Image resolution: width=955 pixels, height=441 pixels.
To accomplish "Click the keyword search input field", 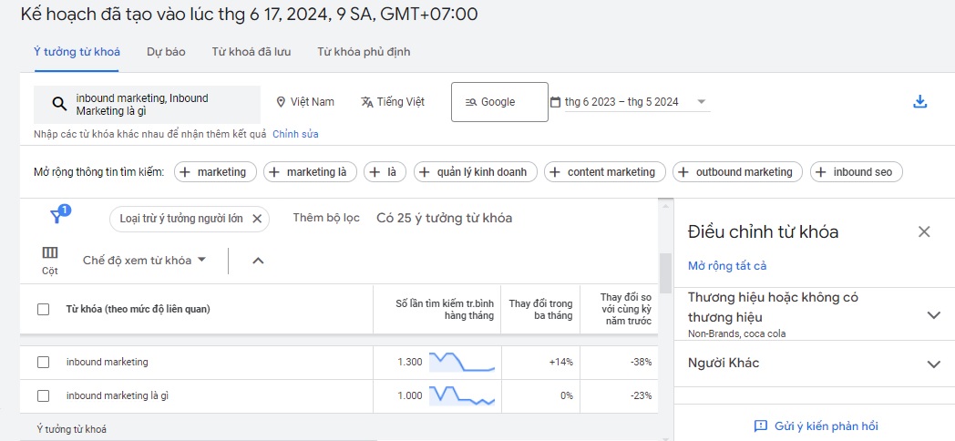I will [147, 104].
